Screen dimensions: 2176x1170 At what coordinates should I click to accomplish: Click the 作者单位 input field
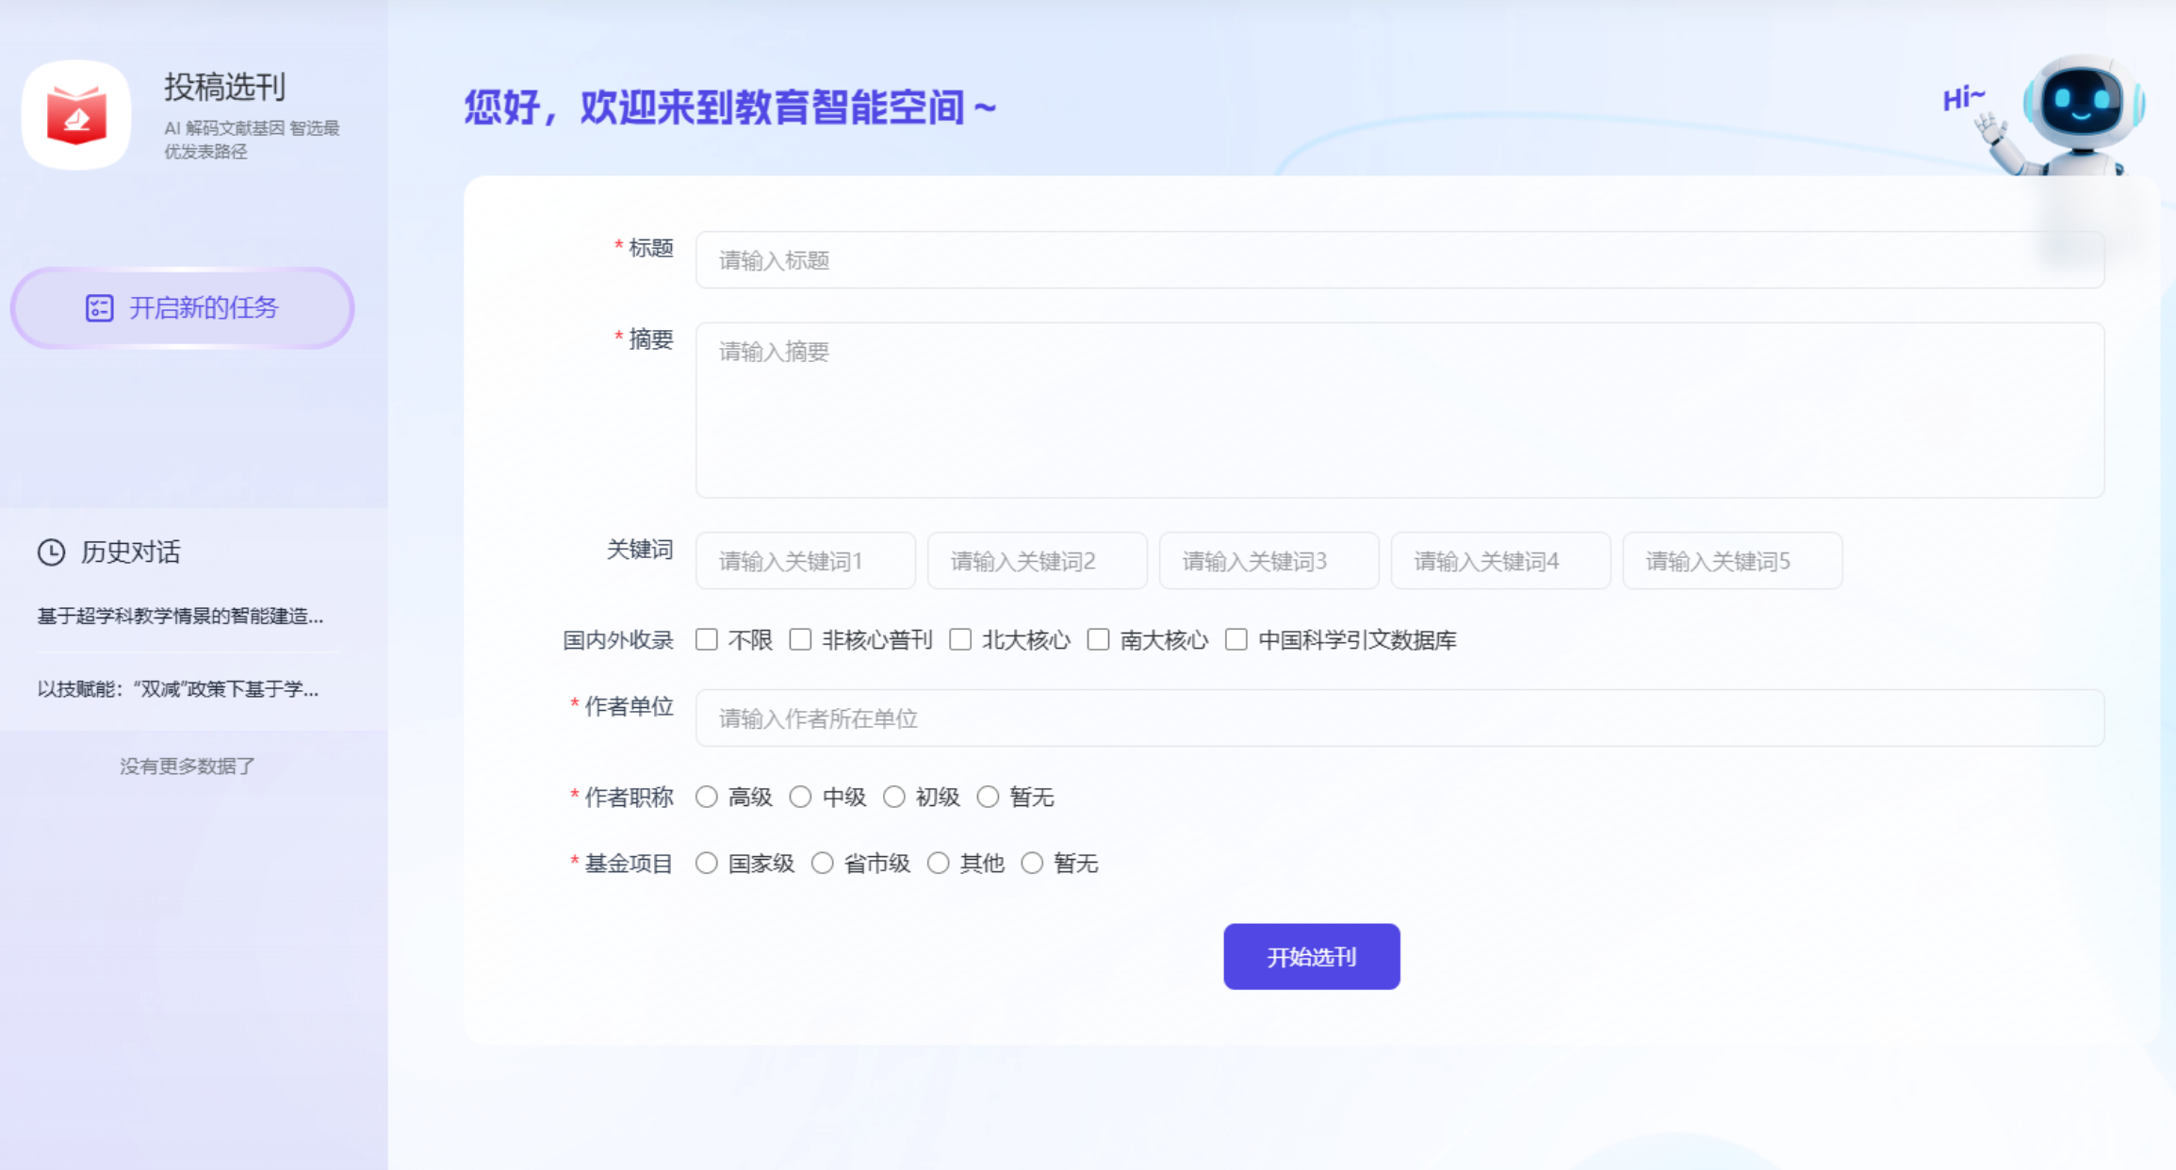[1399, 718]
